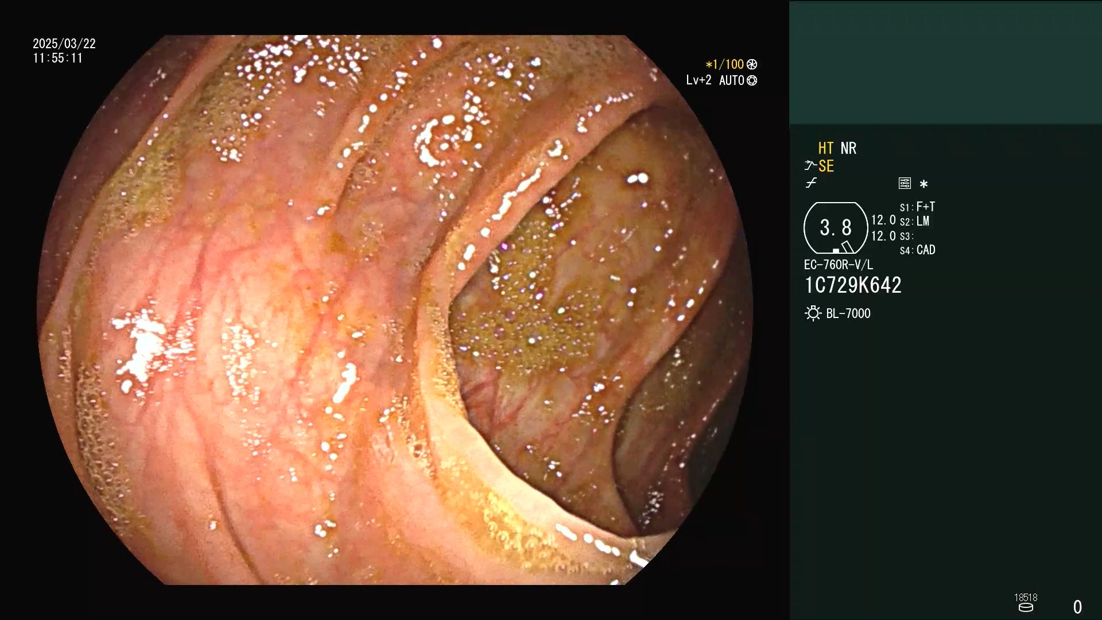This screenshot has width=1102, height=620.
Task: Click the tone curve icon below SE
Action: 811,183
